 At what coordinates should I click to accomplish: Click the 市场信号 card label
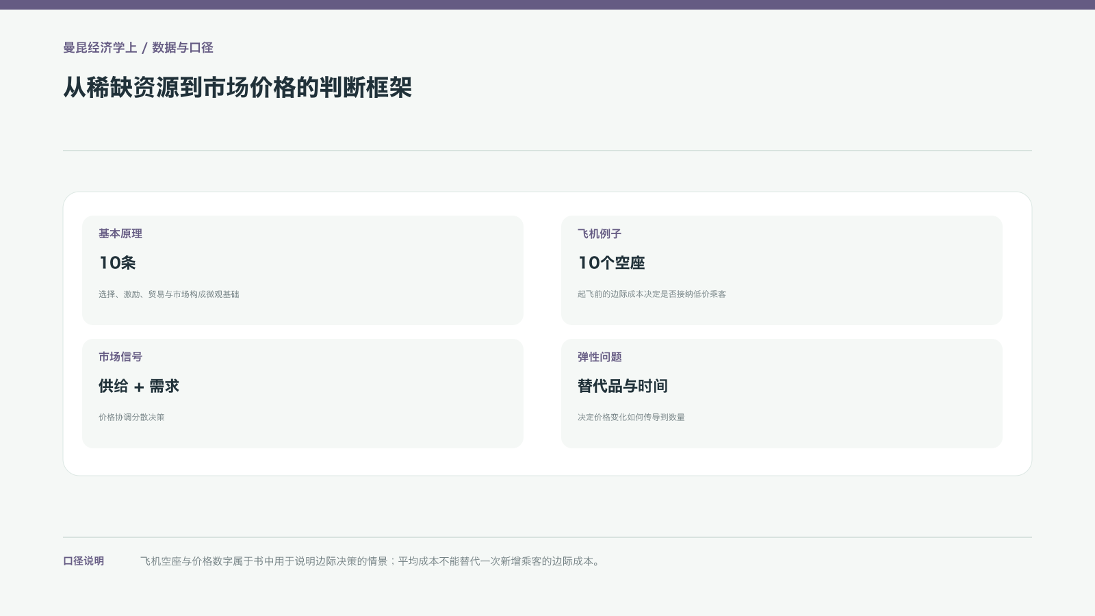point(120,357)
